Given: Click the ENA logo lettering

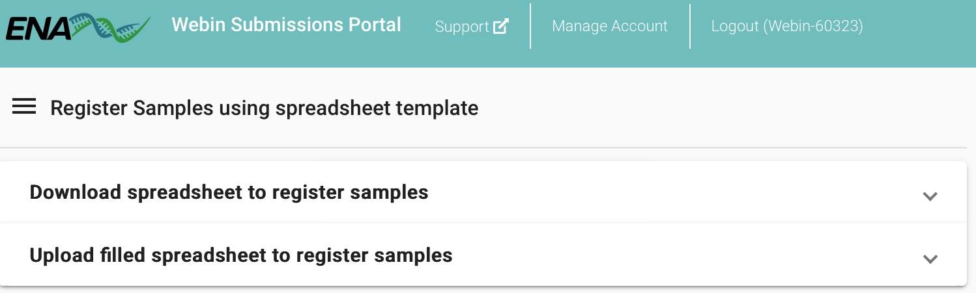Looking at the screenshot, I should [x=37, y=29].
